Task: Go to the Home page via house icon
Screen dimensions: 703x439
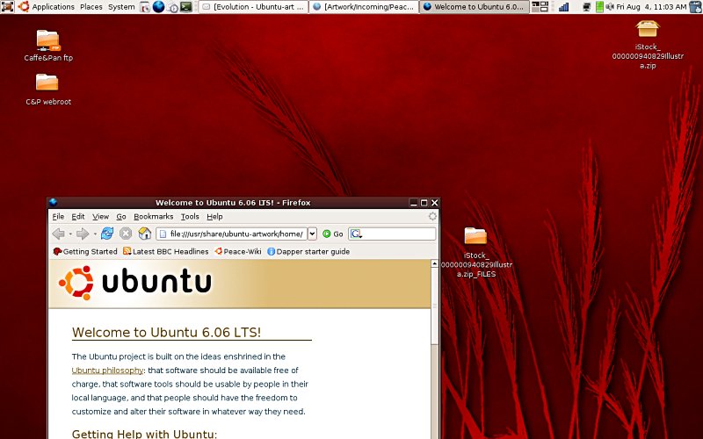Action: (144, 234)
